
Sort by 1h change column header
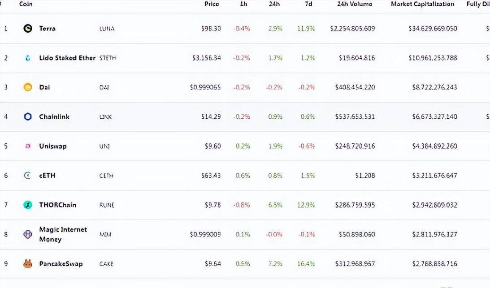point(243,4)
